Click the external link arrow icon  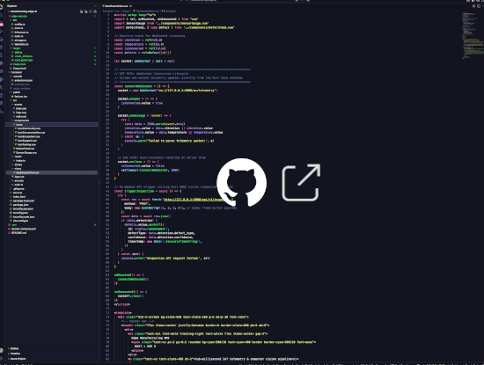[x=301, y=182]
